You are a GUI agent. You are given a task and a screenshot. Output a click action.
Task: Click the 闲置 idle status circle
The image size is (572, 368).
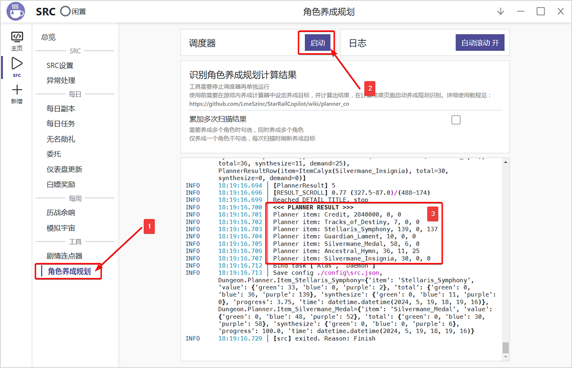pos(66,12)
